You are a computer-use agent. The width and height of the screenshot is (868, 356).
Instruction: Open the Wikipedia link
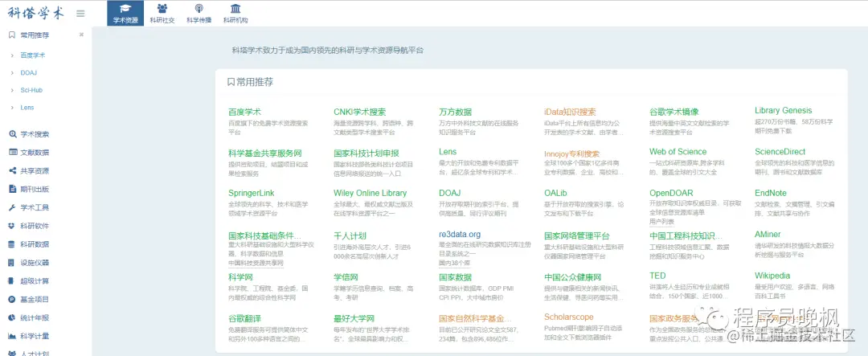coord(772,276)
